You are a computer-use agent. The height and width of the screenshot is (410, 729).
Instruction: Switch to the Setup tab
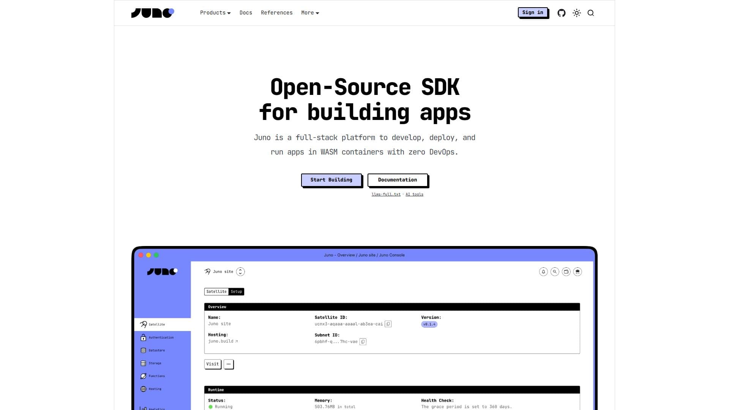[x=236, y=292]
